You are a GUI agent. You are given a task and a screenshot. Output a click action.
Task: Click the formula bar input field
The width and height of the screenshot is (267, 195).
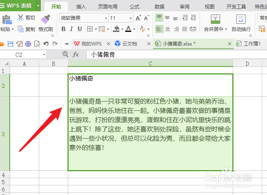click(177, 54)
